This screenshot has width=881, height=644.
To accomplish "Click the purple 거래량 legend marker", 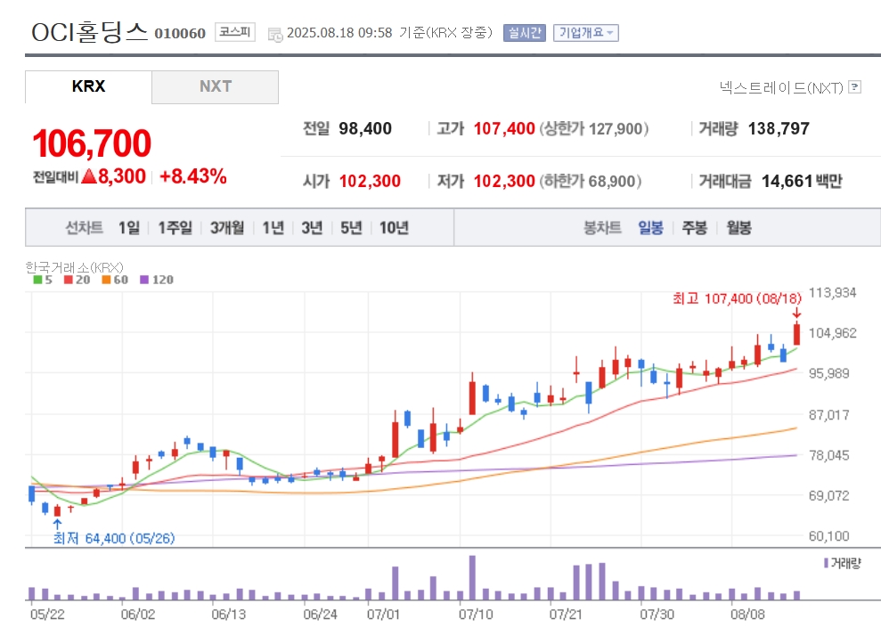I will click(x=826, y=563).
